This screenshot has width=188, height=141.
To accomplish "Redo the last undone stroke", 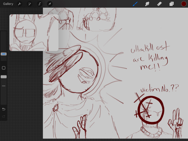I will [x=4, y=116].
